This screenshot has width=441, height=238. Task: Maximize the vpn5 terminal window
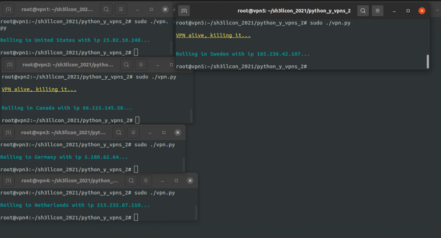coord(408,11)
